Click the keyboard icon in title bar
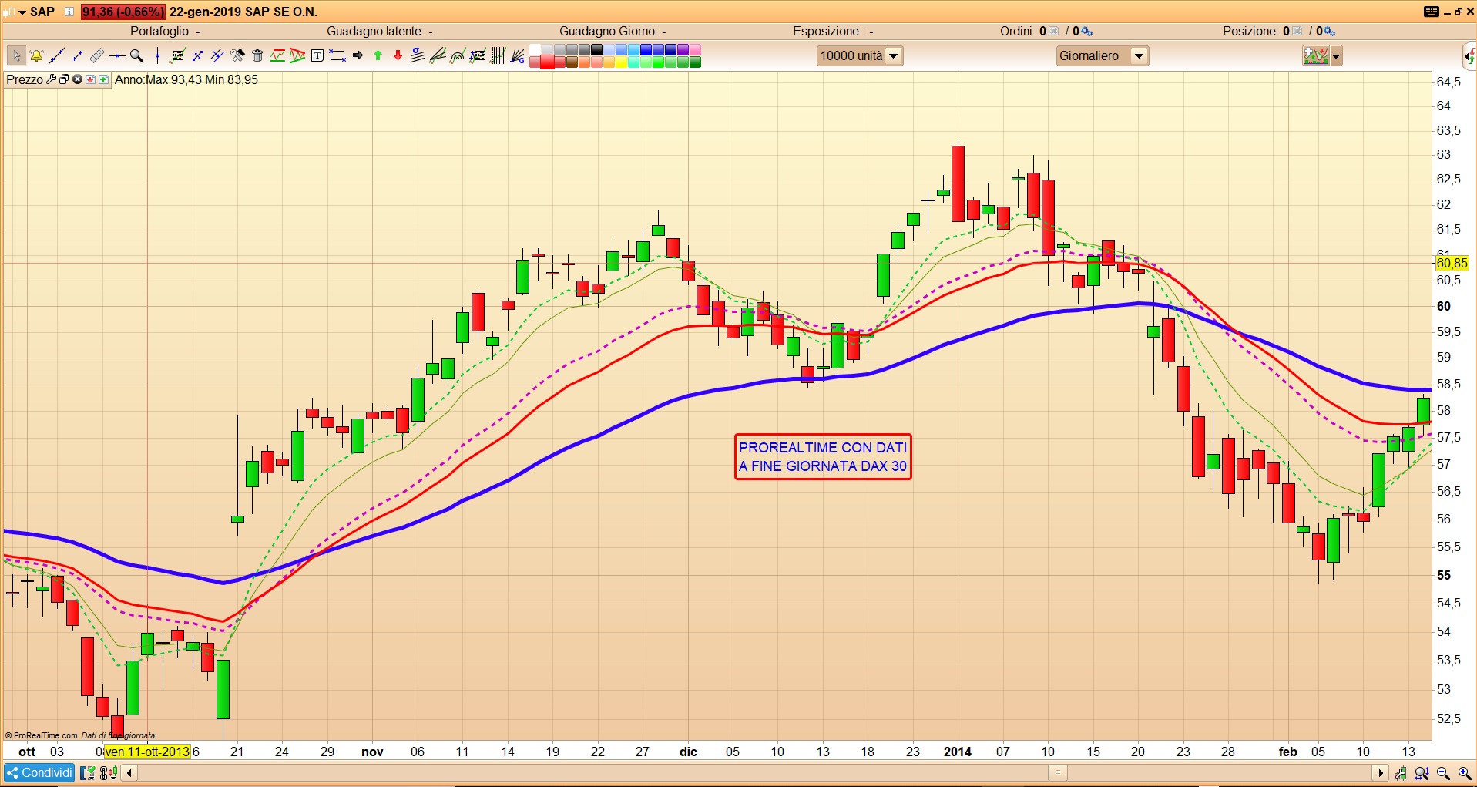 coord(1431,12)
